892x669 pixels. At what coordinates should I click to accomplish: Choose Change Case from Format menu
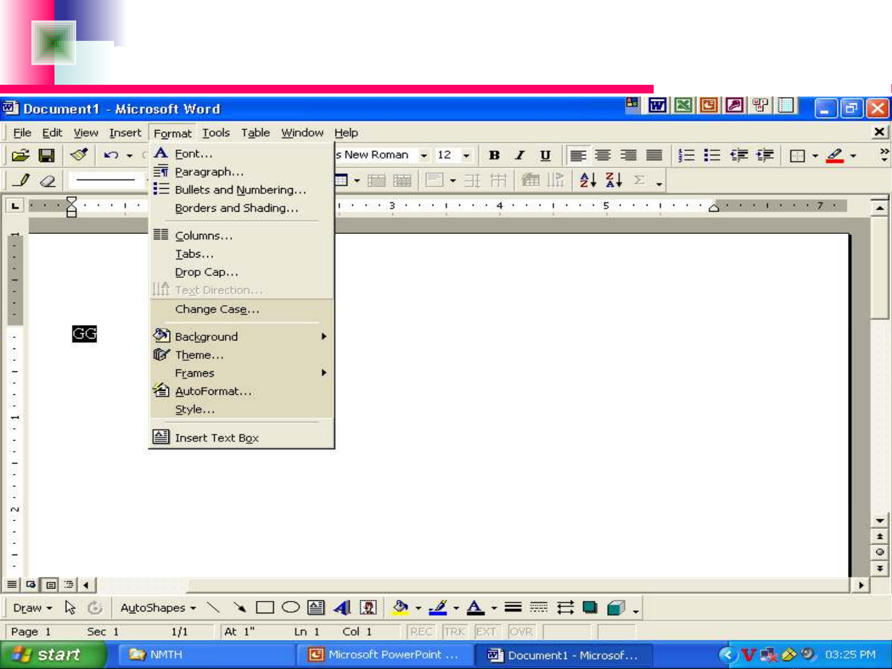tap(217, 309)
